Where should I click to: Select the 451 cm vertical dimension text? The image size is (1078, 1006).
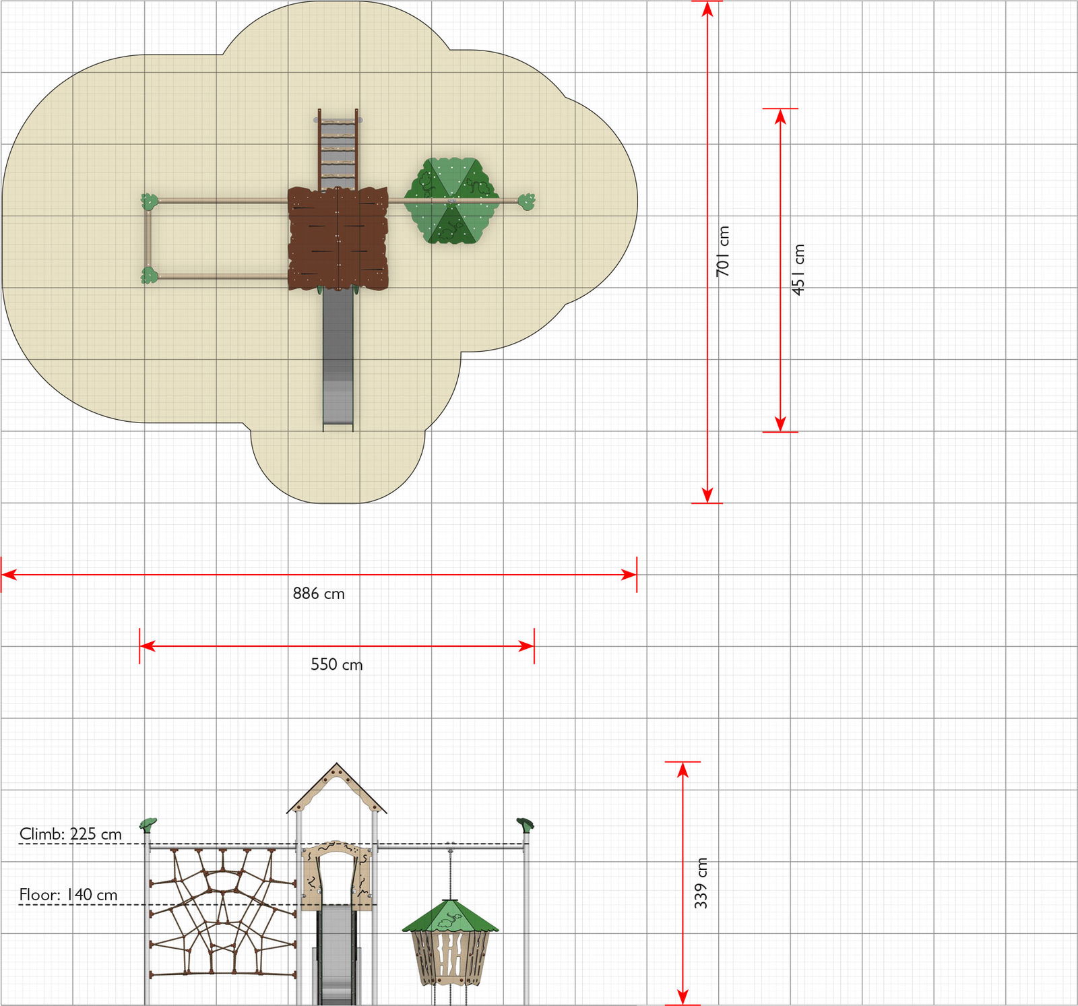[x=798, y=270]
